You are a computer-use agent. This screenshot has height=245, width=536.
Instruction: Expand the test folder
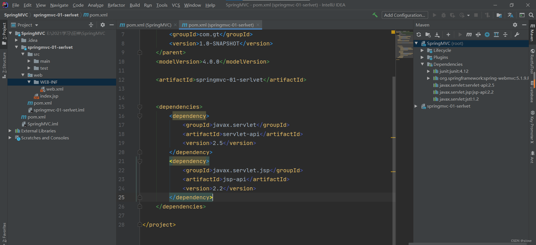[29, 68]
